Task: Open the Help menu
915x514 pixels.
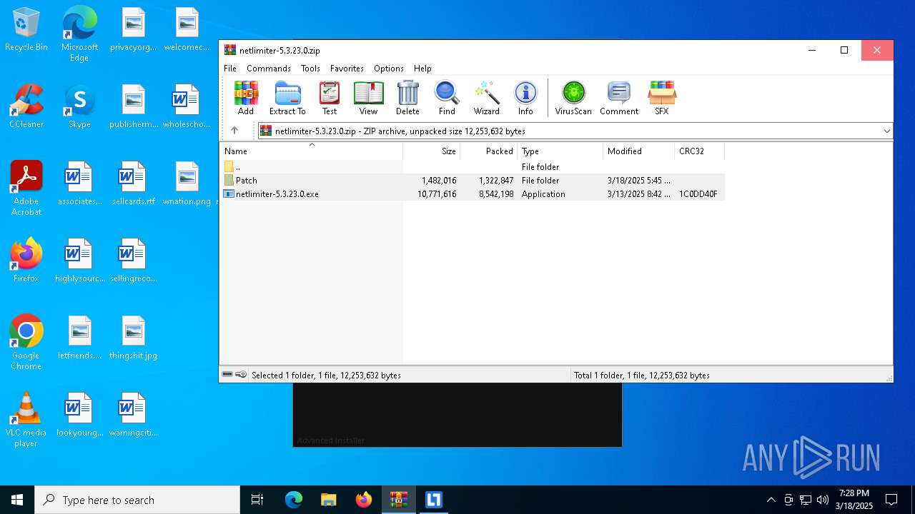Action: coord(422,69)
